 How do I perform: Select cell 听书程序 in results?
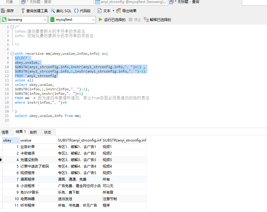pyautogui.click(x=38, y=205)
